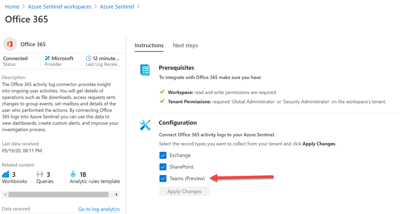
Task: Click the Analytic rules flask icon
Action: [x=73, y=174]
